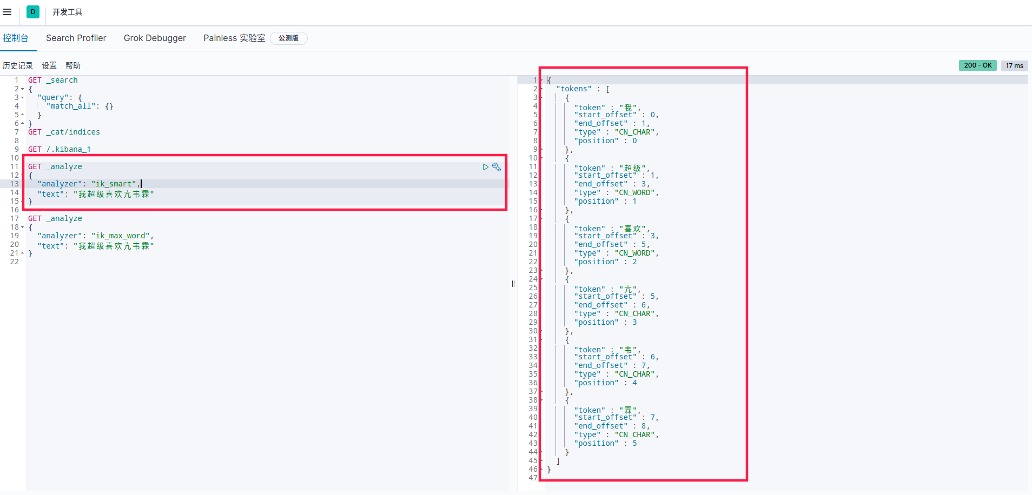Collapse the GET _search body at line 2
The width and height of the screenshot is (1032, 495).
click(22, 89)
